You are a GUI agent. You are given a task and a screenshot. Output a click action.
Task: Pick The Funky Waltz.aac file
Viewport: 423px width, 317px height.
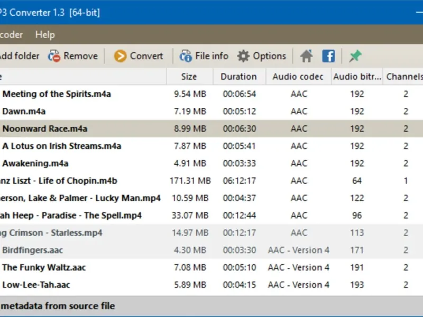point(44,267)
